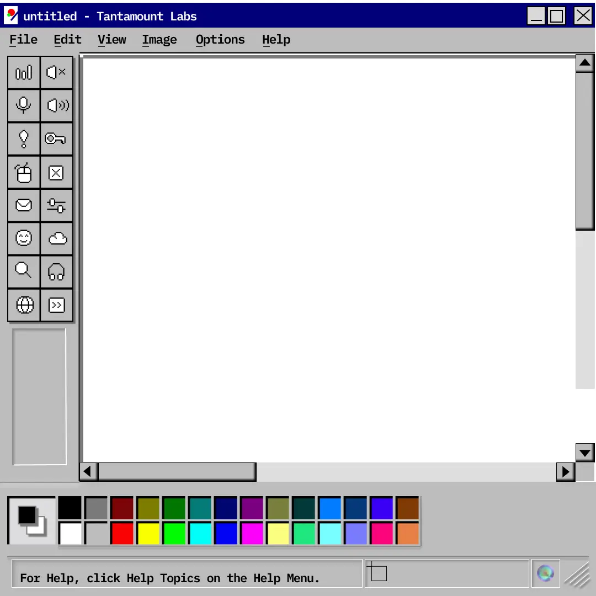This screenshot has width=596, height=596.
Task: Pick the orange color swatch
Action: [408, 533]
